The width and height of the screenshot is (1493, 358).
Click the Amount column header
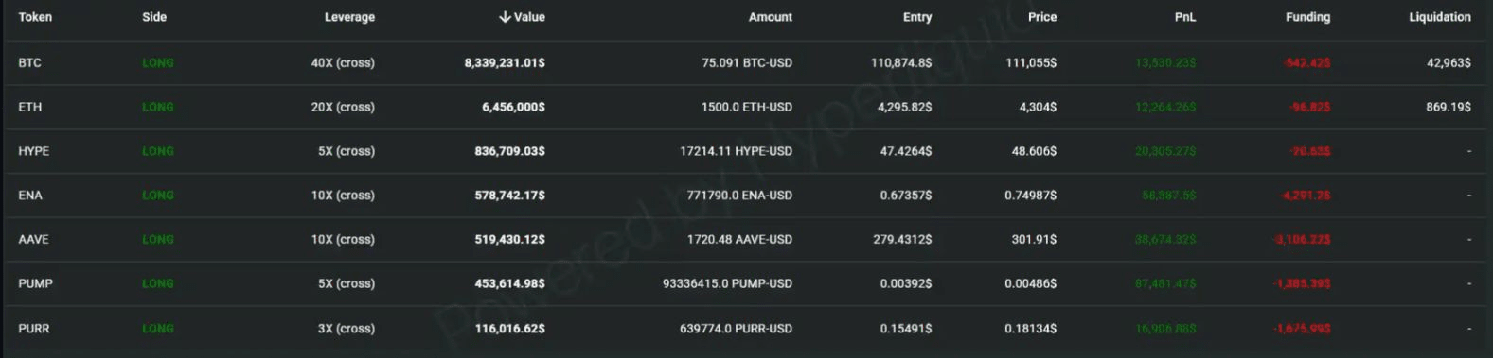(x=770, y=17)
